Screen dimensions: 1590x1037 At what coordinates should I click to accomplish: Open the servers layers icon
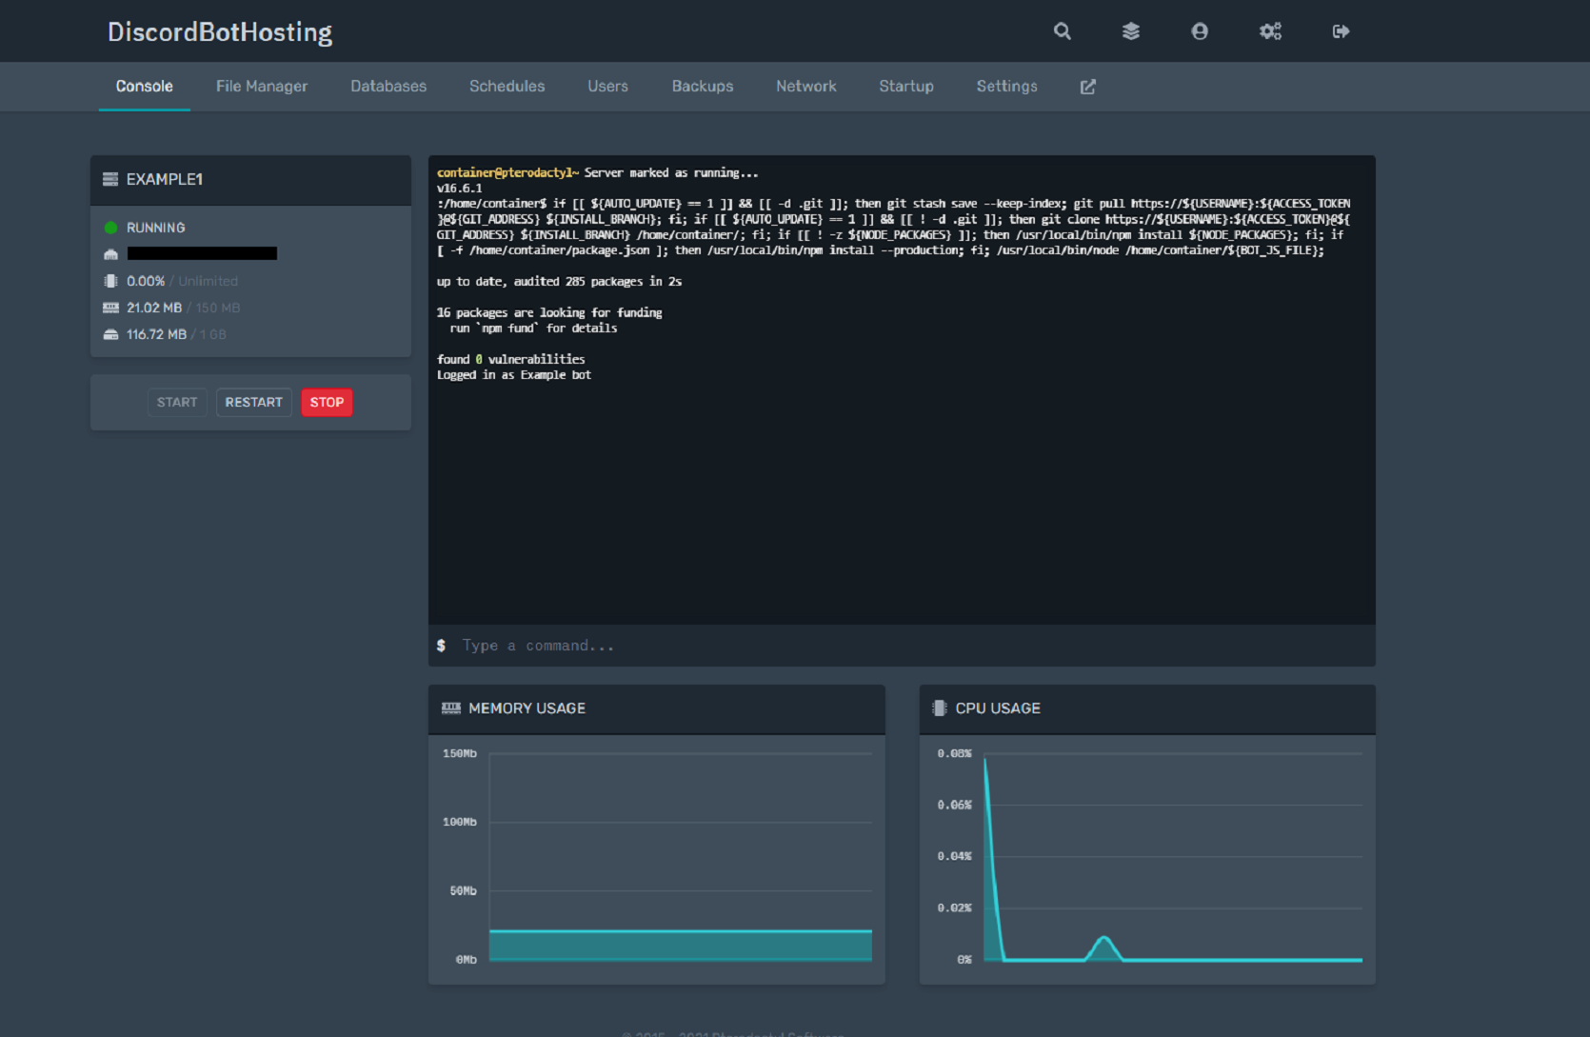(1130, 31)
